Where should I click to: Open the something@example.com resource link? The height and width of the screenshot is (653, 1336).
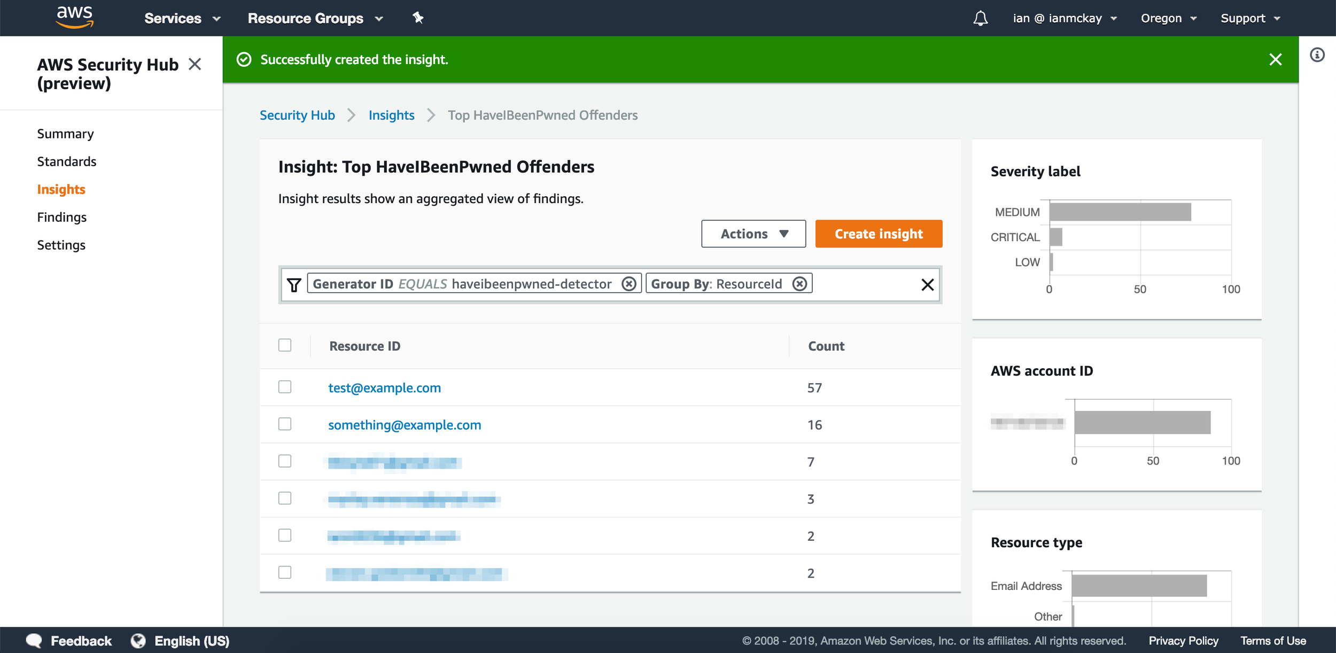click(x=405, y=425)
